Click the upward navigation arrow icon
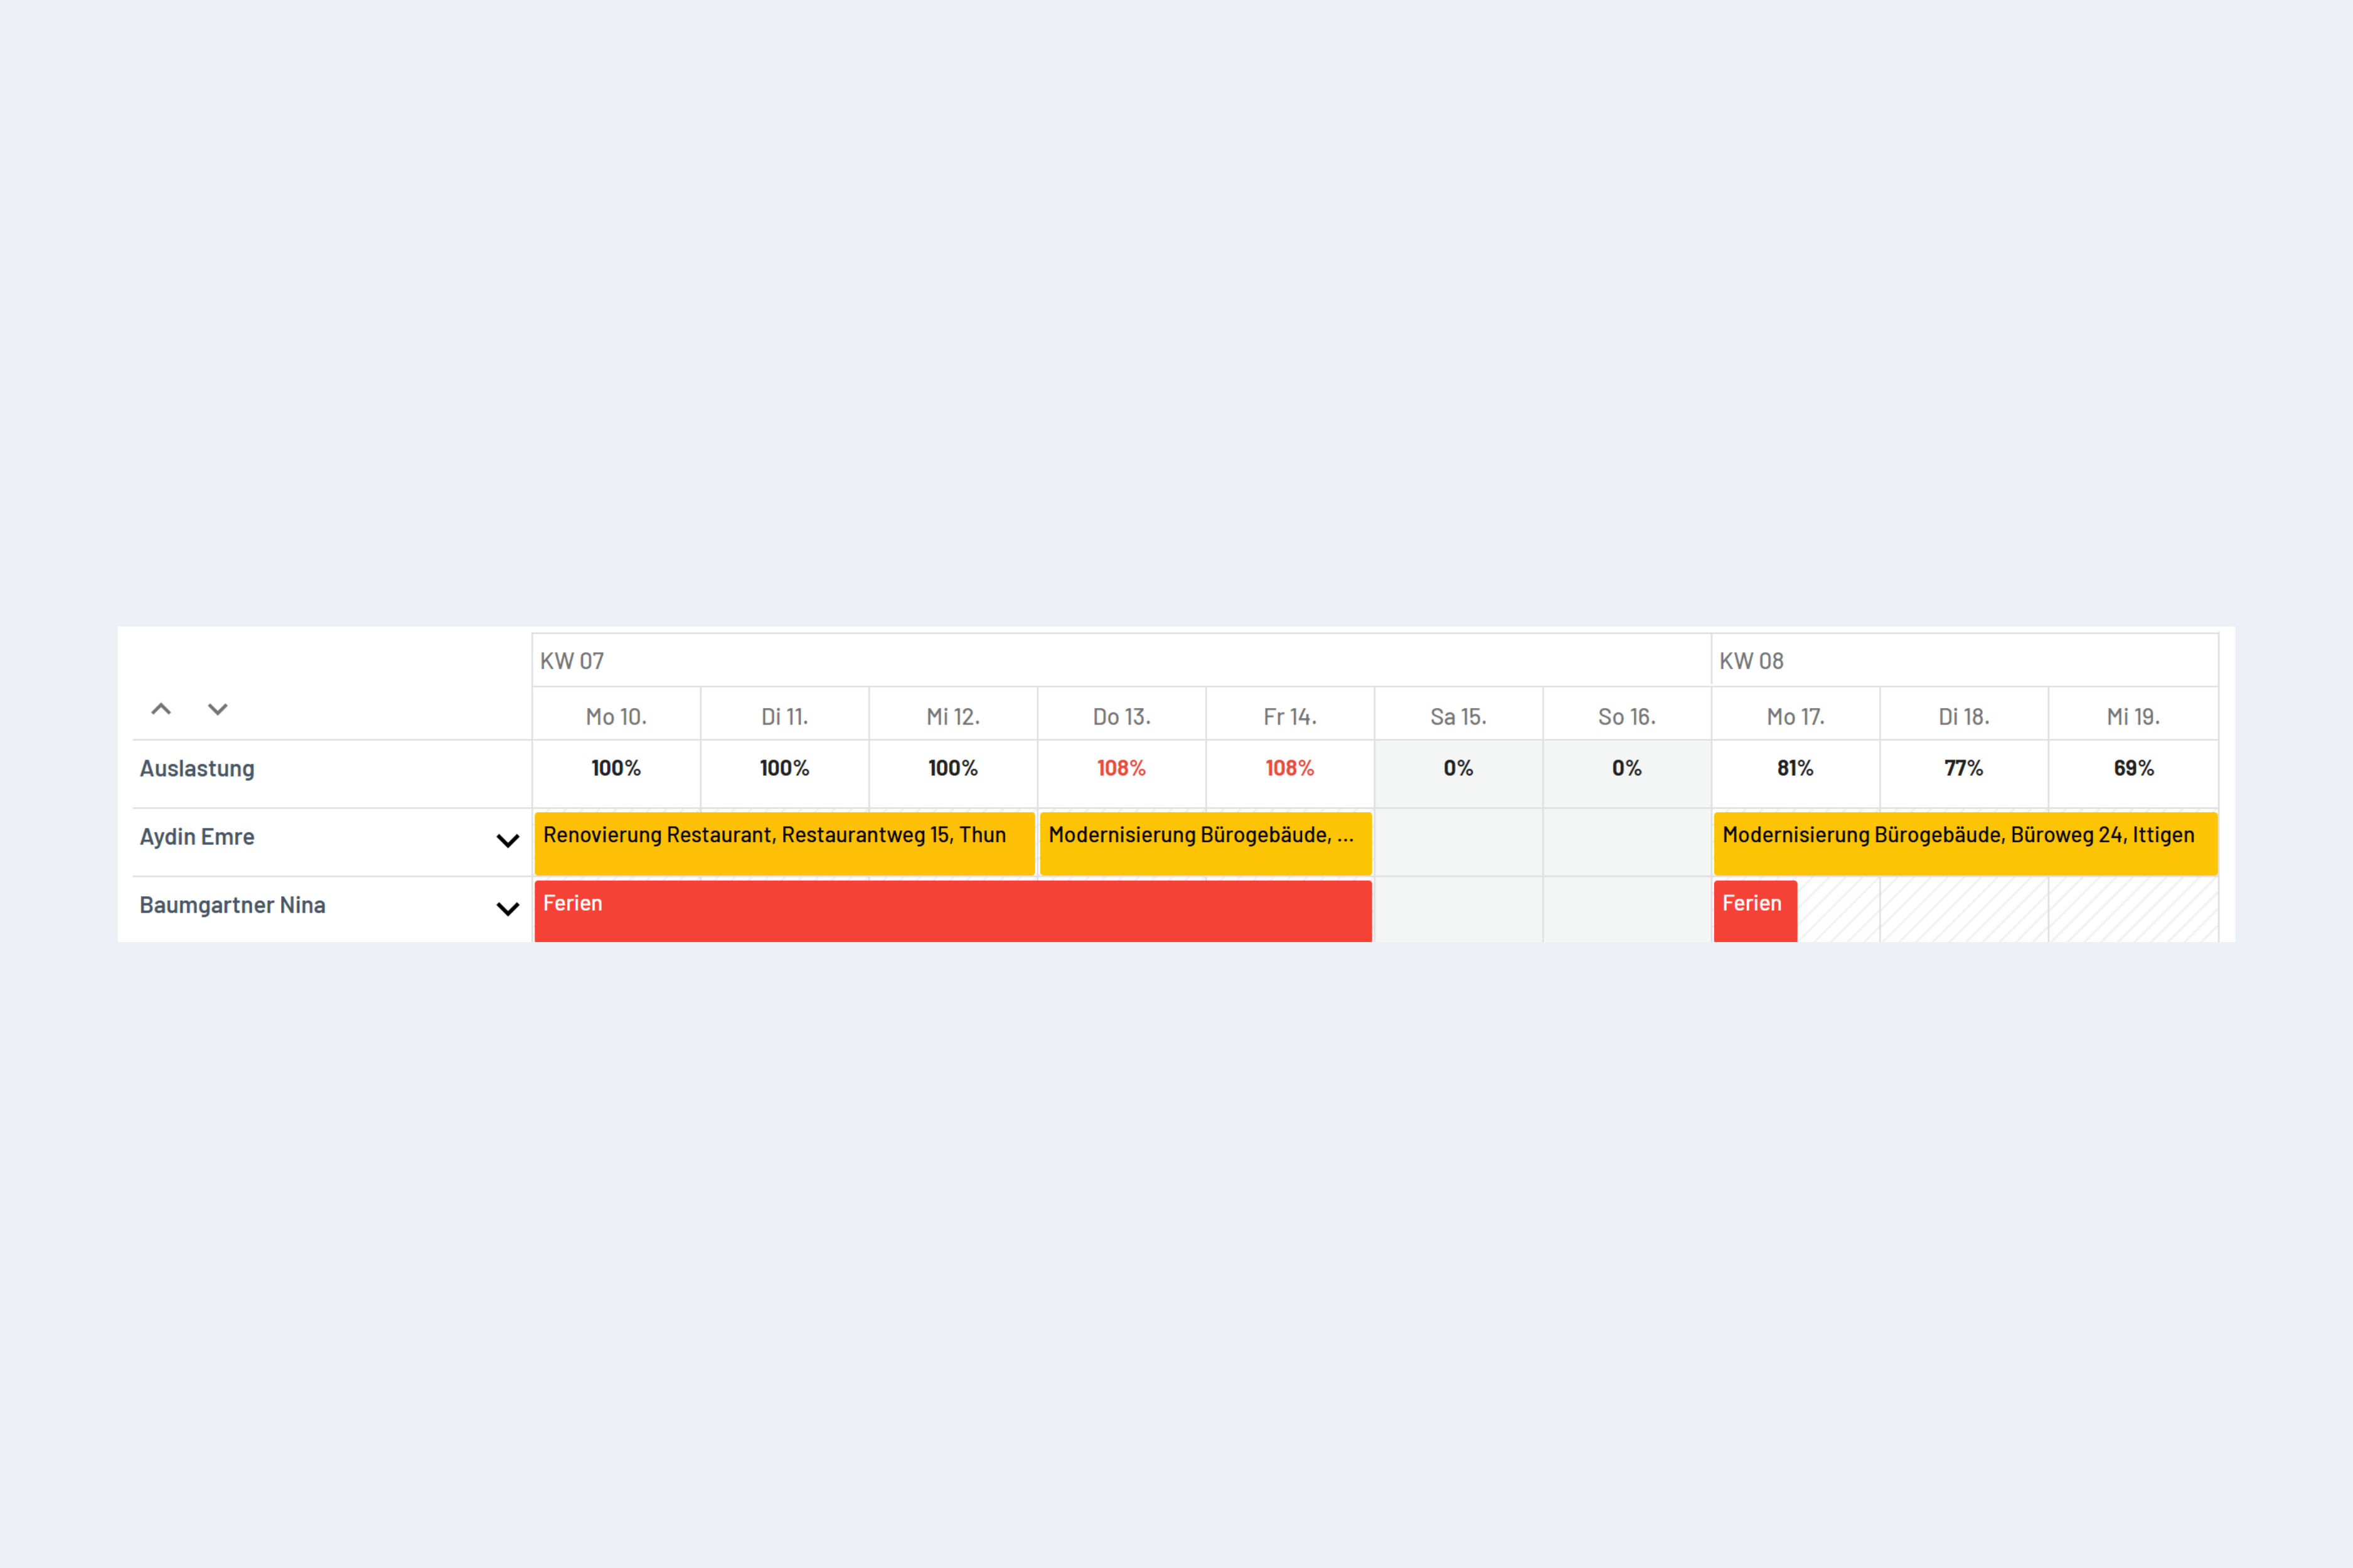The width and height of the screenshot is (2353, 1568). pyautogui.click(x=161, y=709)
